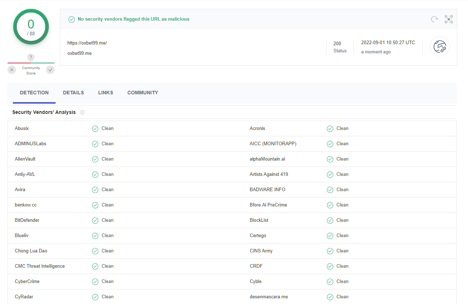Click the community score question mark
Screen dimensions: 468x304
(x=31, y=57)
